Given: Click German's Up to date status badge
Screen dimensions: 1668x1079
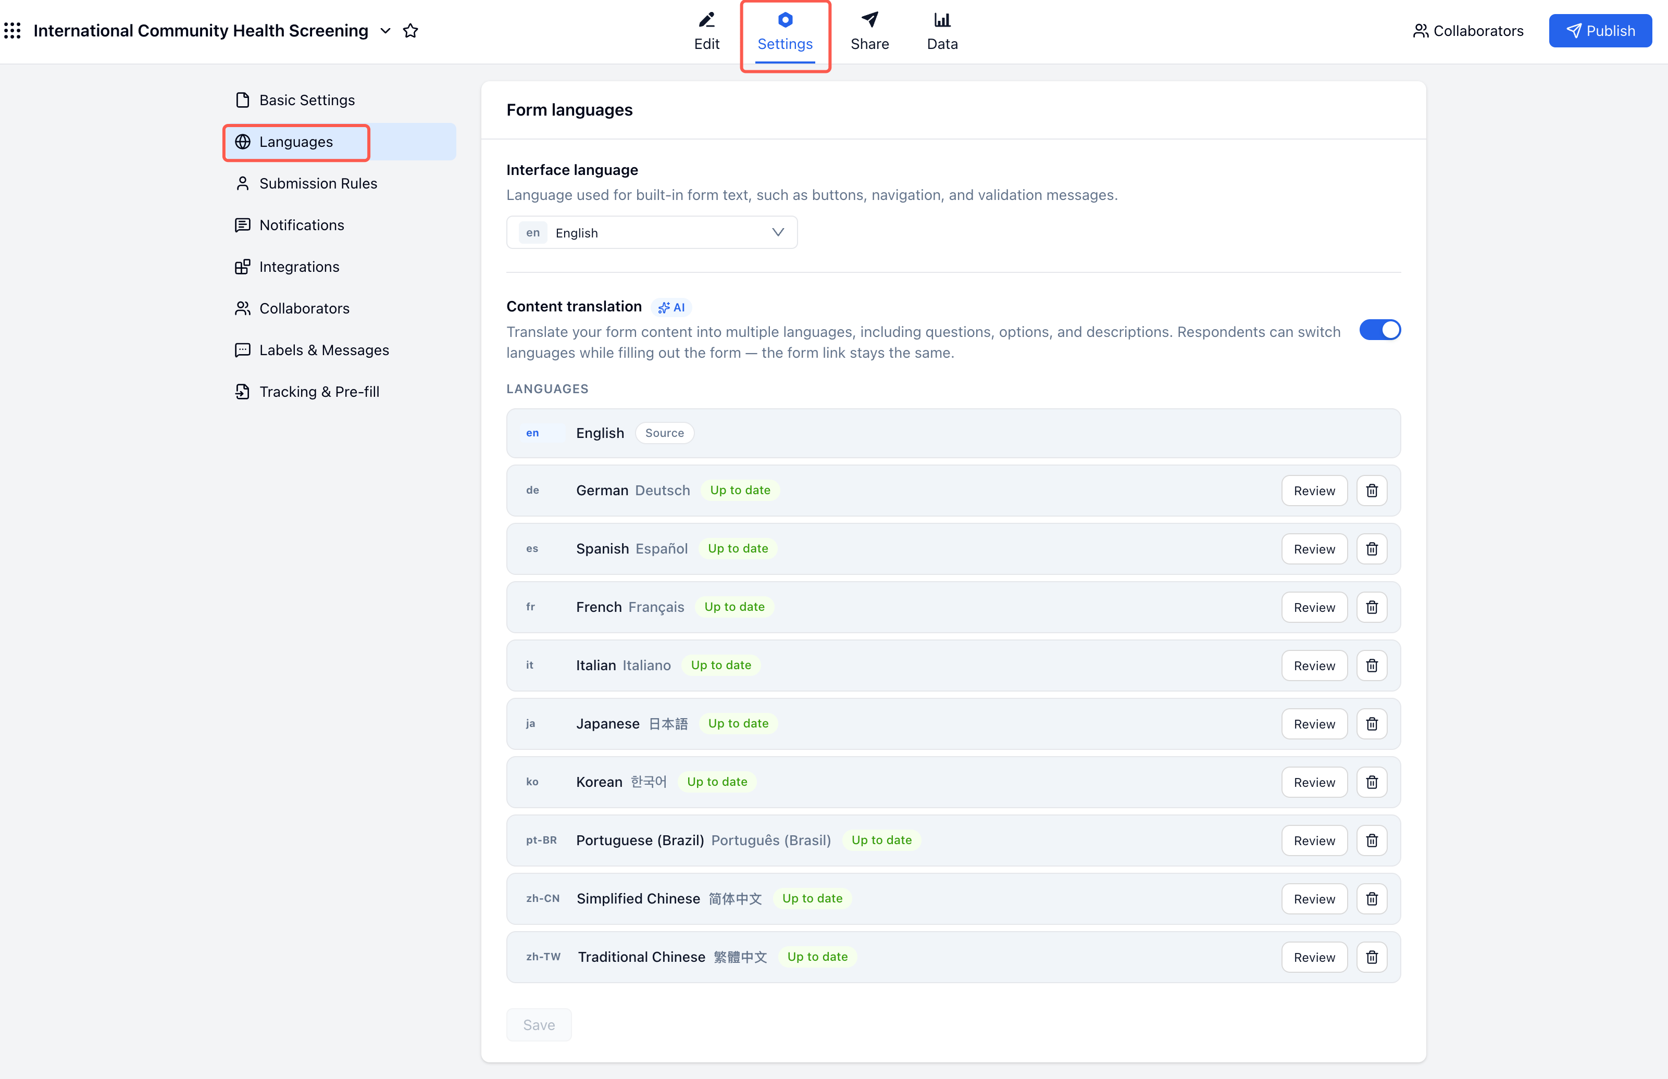Looking at the screenshot, I should [x=740, y=491].
